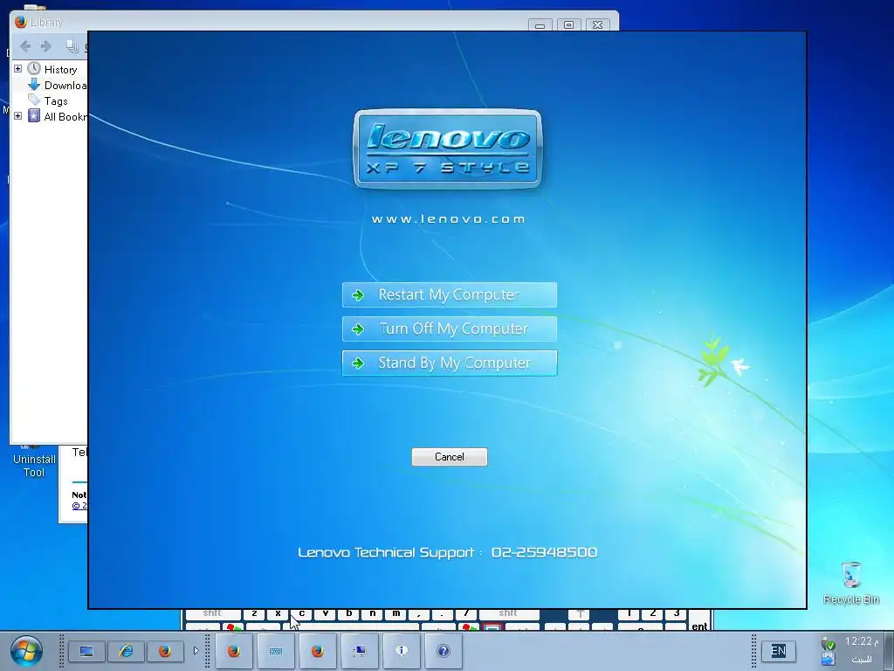Click the Lenovo XP 7 Style logo
The height and width of the screenshot is (671, 894).
click(x=448, y=149)
